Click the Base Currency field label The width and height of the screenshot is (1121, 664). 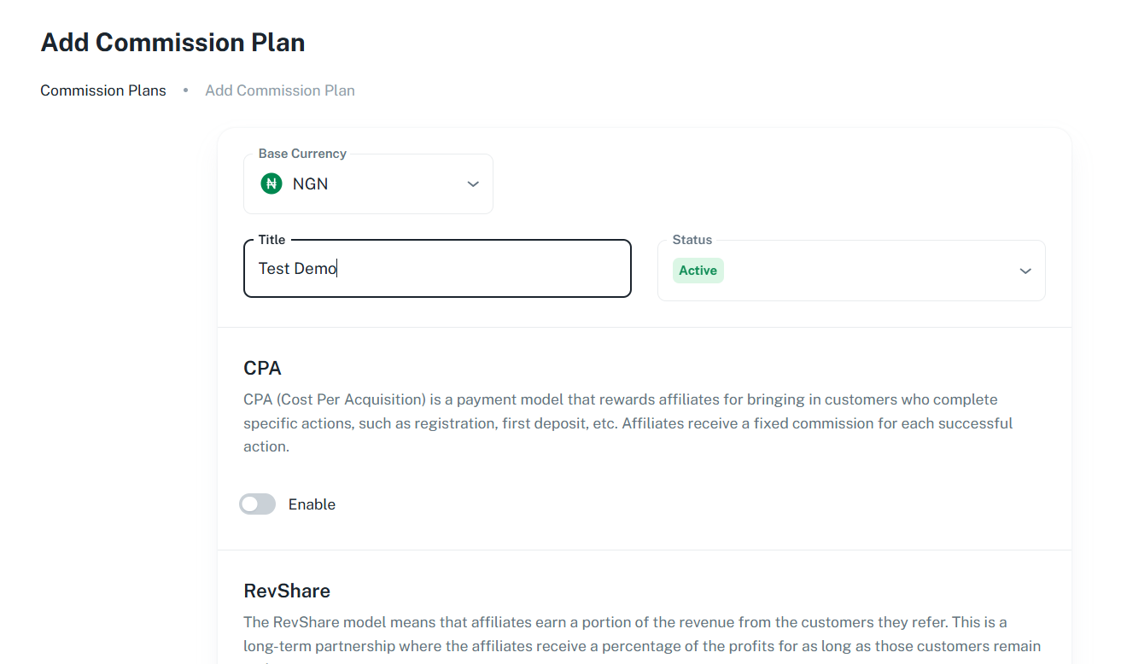pyautogui.click(x=302, y=154)
